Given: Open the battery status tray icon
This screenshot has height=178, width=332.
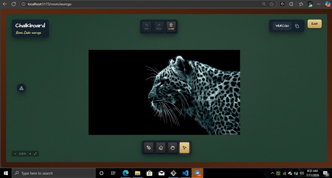Looking at the screenshot, I should [x=296, y=173].
